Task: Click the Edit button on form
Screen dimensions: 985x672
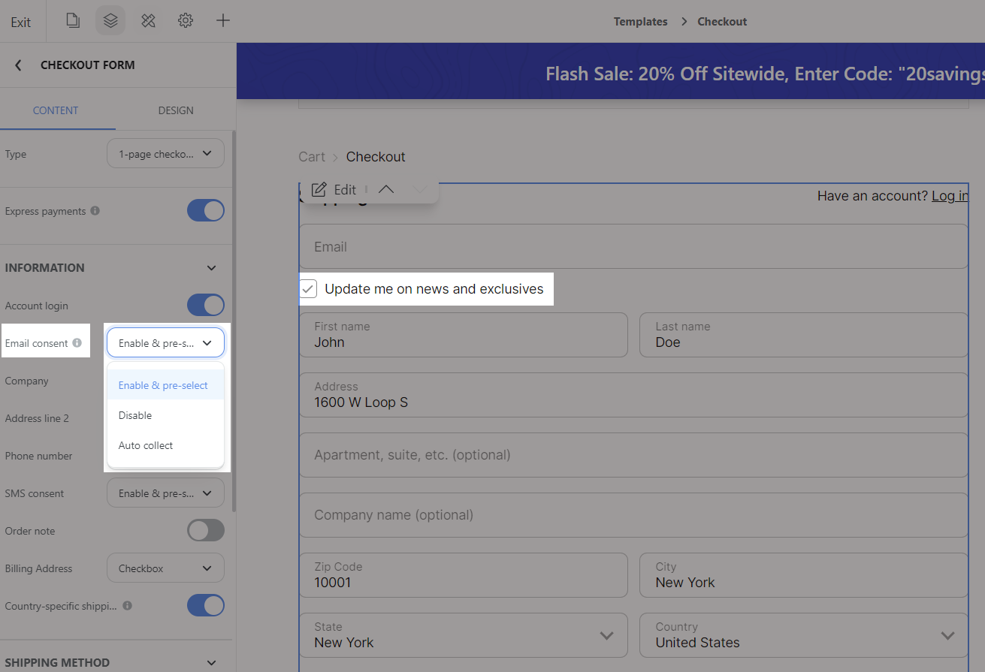Action: [334, 190]
